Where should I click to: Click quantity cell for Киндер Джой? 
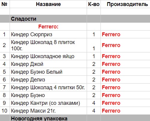[x=94, y=64]
